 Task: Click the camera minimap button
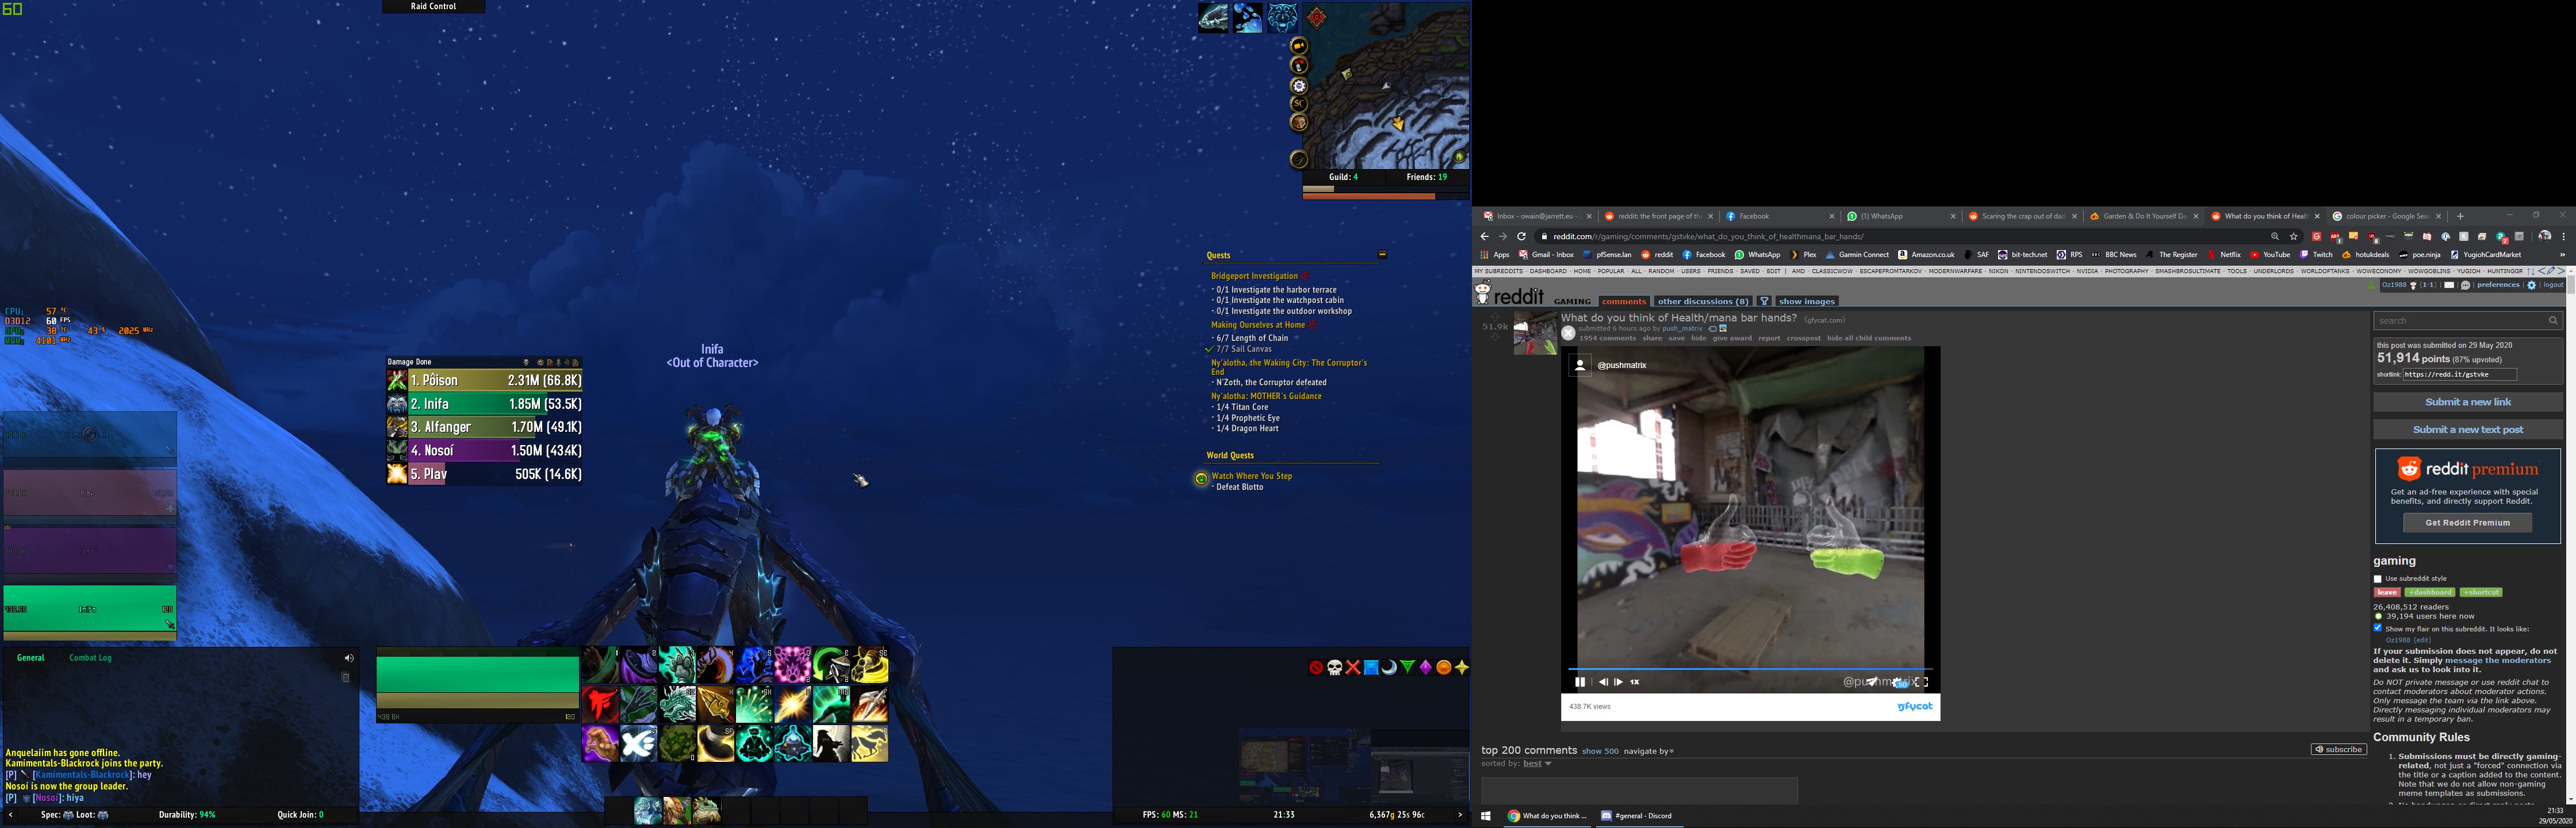[1299, 46]
